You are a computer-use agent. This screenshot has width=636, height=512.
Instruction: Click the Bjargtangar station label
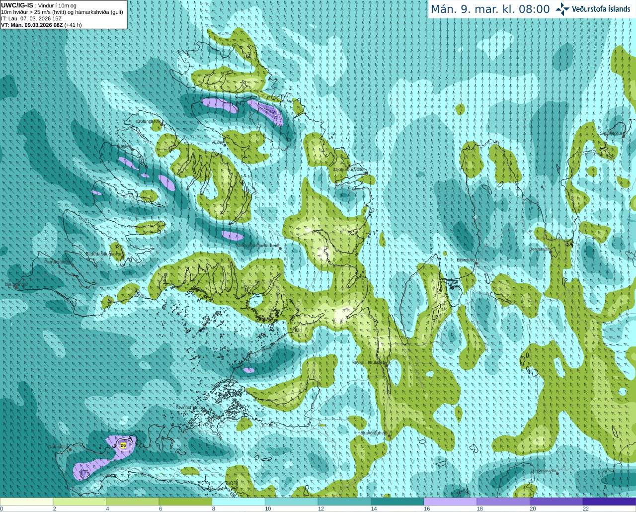pyautogui.click(x=16, y=284)
